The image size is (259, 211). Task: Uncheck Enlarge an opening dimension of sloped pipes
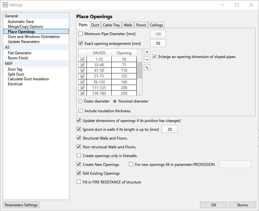point(154,56)
